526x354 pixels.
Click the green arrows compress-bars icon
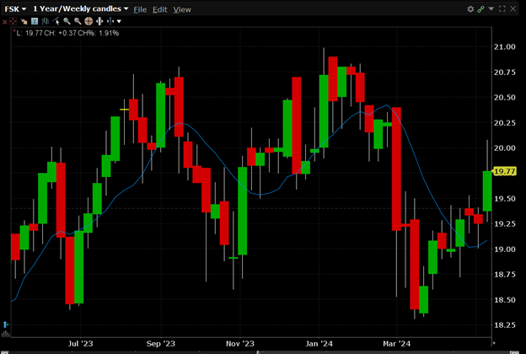tap(110, 21)
